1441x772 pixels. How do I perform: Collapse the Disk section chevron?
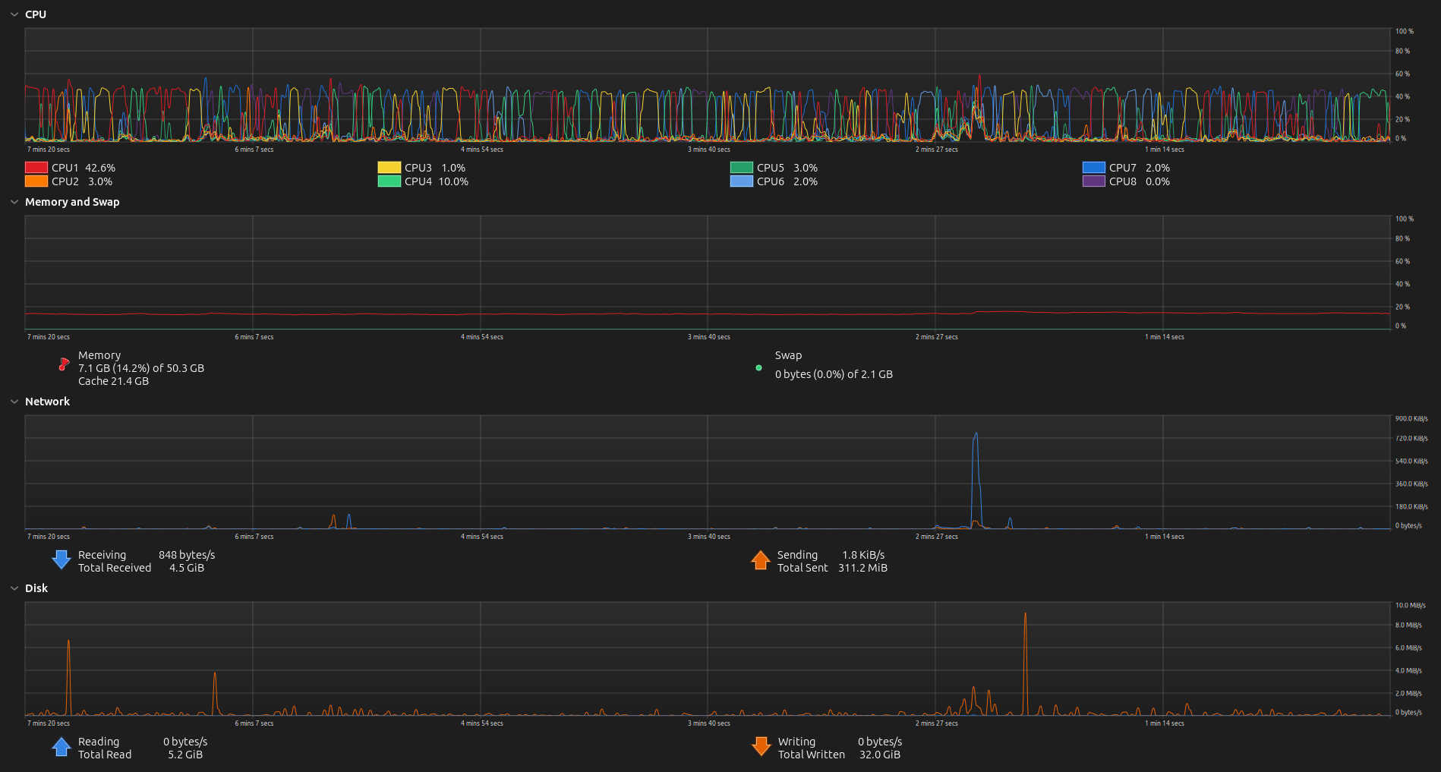pyautogui.click(x=14, y=588)
